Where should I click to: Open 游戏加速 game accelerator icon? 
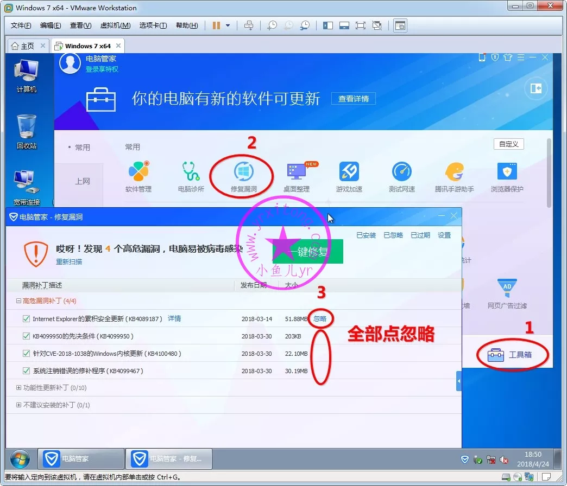pyautogui.click(x=349, y=173)
